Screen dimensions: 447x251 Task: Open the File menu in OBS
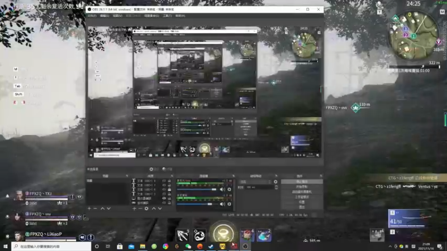(92, 16)
